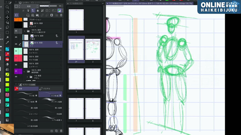Image resolution: width=241 pixels, height=135 pixels.
Task: Select the Auto select magic wand tool
Action: click(7, 37)
